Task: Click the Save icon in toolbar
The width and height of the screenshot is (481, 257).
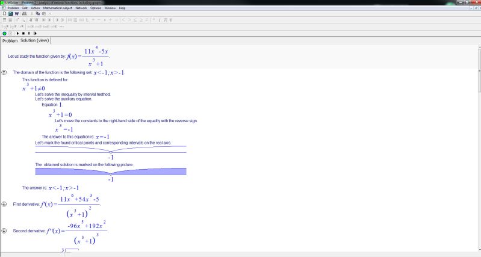Action: pyautogui.click(x=10, y=14)
